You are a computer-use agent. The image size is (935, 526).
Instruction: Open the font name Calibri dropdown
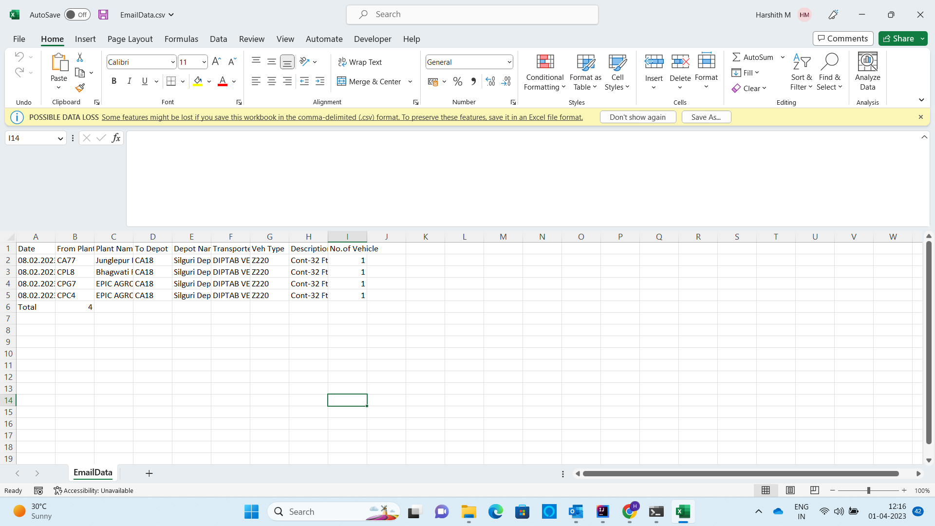tap(172, 62)
